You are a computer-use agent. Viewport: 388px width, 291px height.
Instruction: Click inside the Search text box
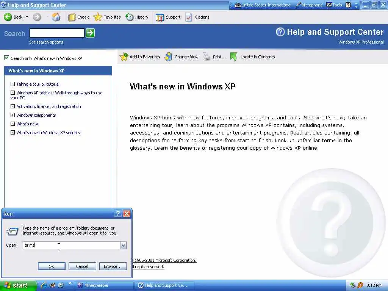(x=57, y=33)
